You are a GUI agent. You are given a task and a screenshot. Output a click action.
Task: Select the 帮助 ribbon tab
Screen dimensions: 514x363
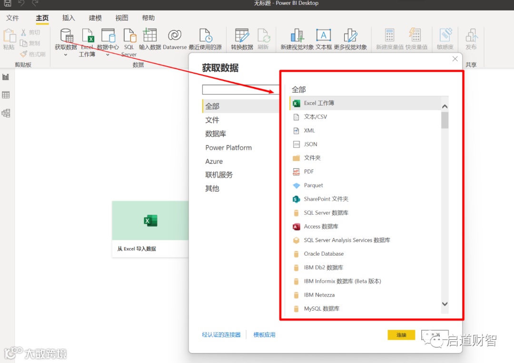[148, 18]
